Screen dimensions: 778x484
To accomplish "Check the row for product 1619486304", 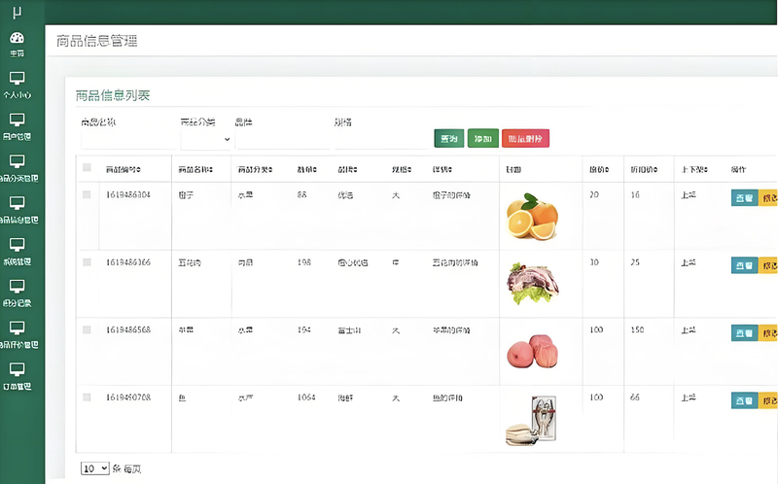I will coord(87,195).
